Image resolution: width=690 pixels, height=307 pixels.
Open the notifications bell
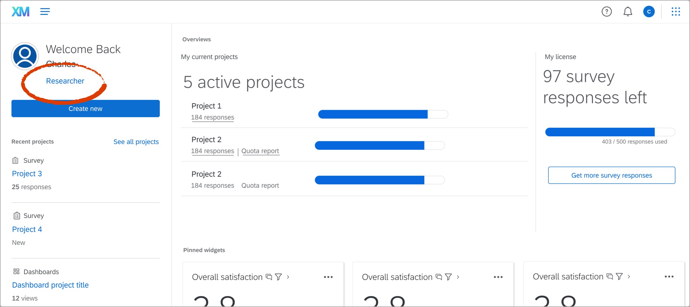[x=628, y=12]
